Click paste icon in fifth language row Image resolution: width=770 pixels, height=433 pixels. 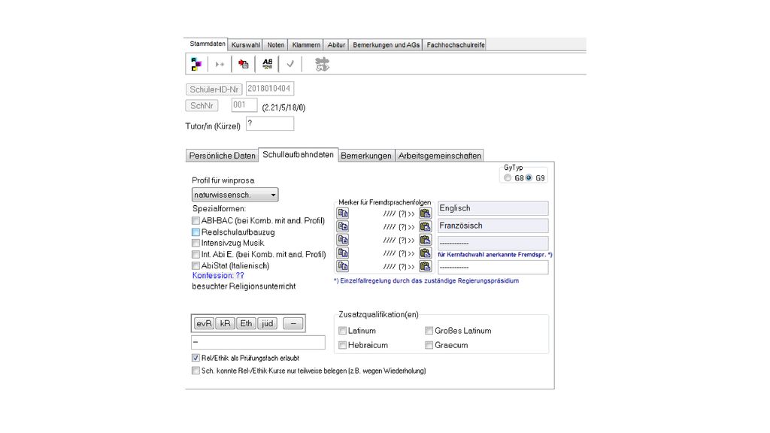click(x=425, y=266)
